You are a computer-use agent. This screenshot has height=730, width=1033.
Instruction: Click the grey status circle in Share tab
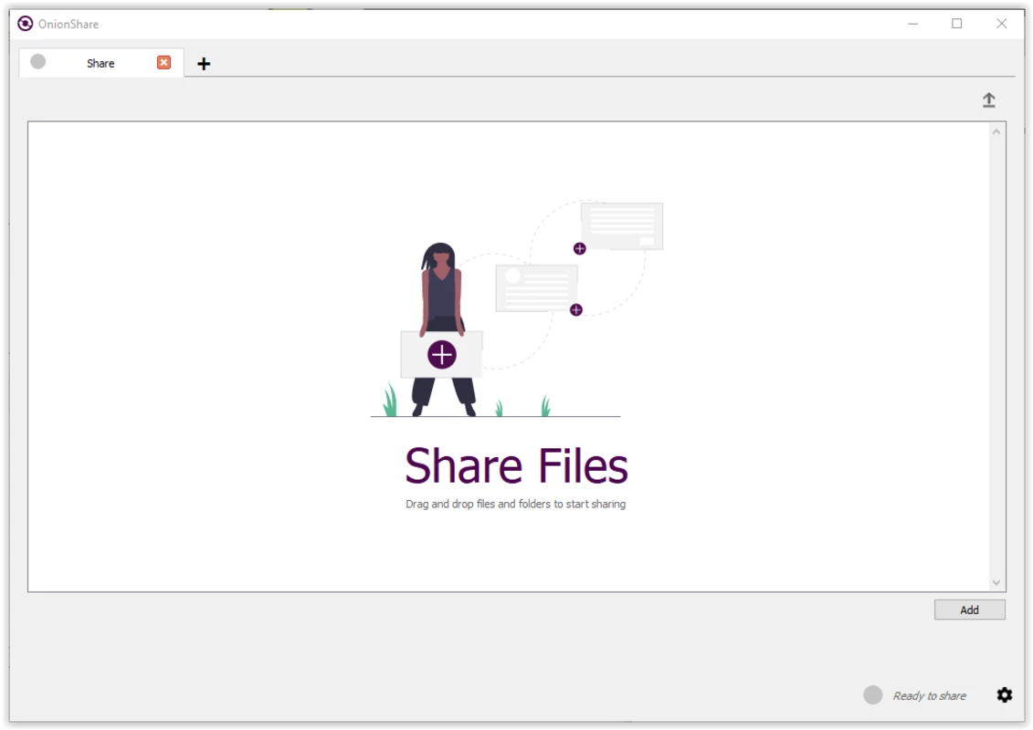pos(38,62)
